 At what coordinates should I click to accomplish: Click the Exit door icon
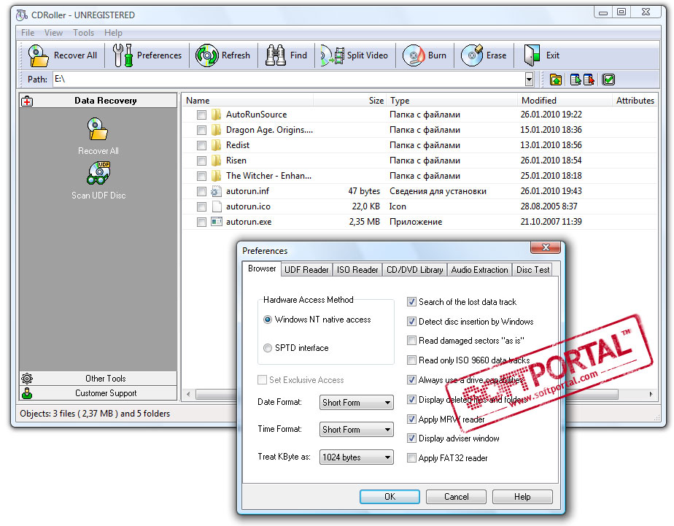(x=532, y=55)
